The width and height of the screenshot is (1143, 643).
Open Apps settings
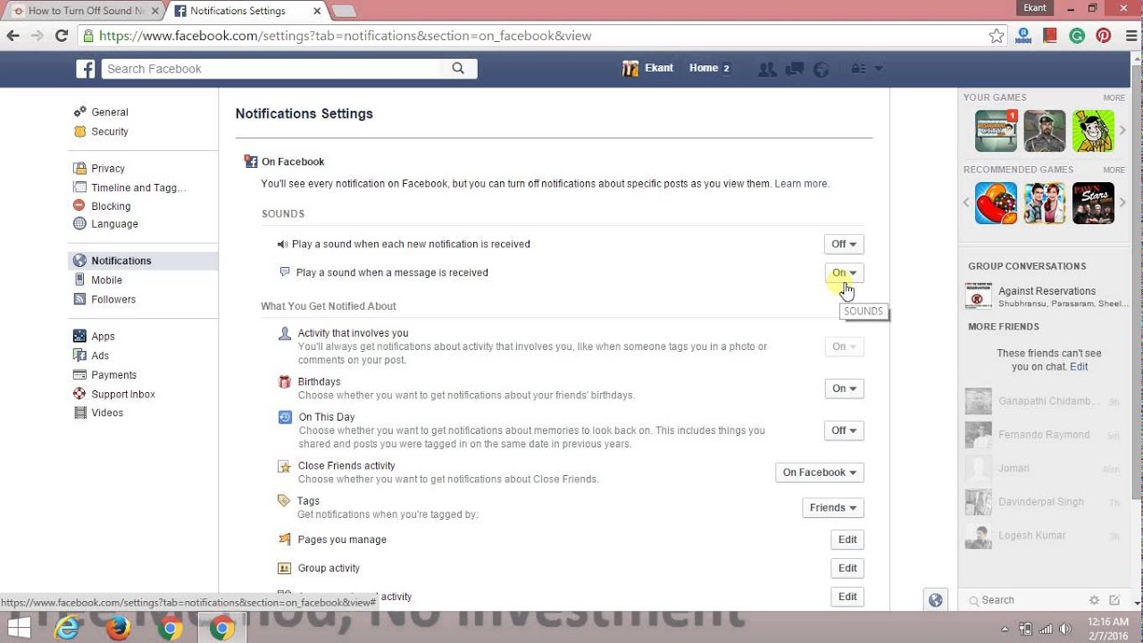103,337
